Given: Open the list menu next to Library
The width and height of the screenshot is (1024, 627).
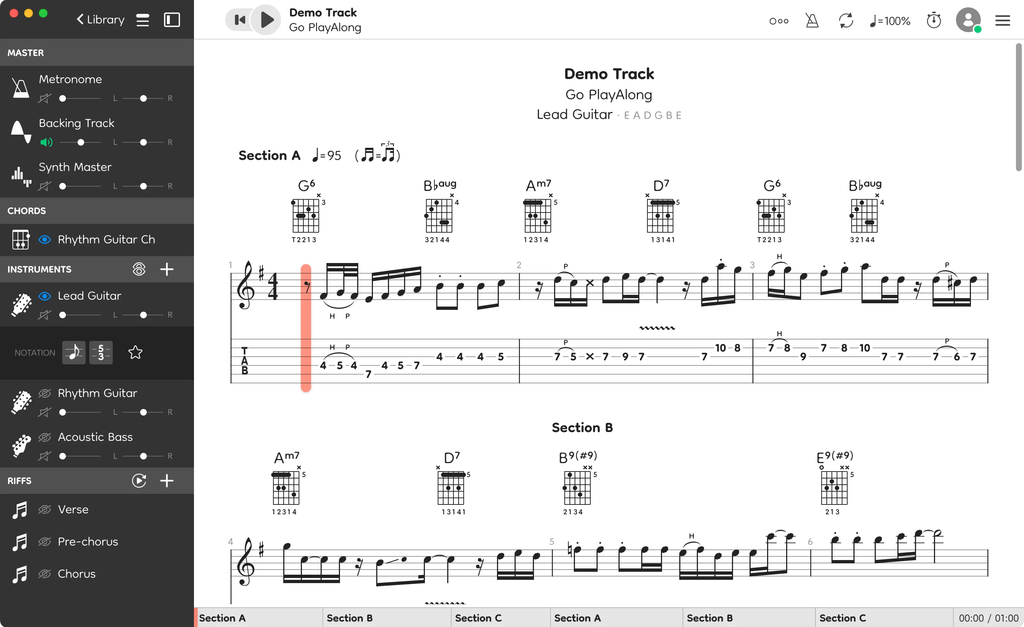Looking at the screenshot, I should click(142, 20).
